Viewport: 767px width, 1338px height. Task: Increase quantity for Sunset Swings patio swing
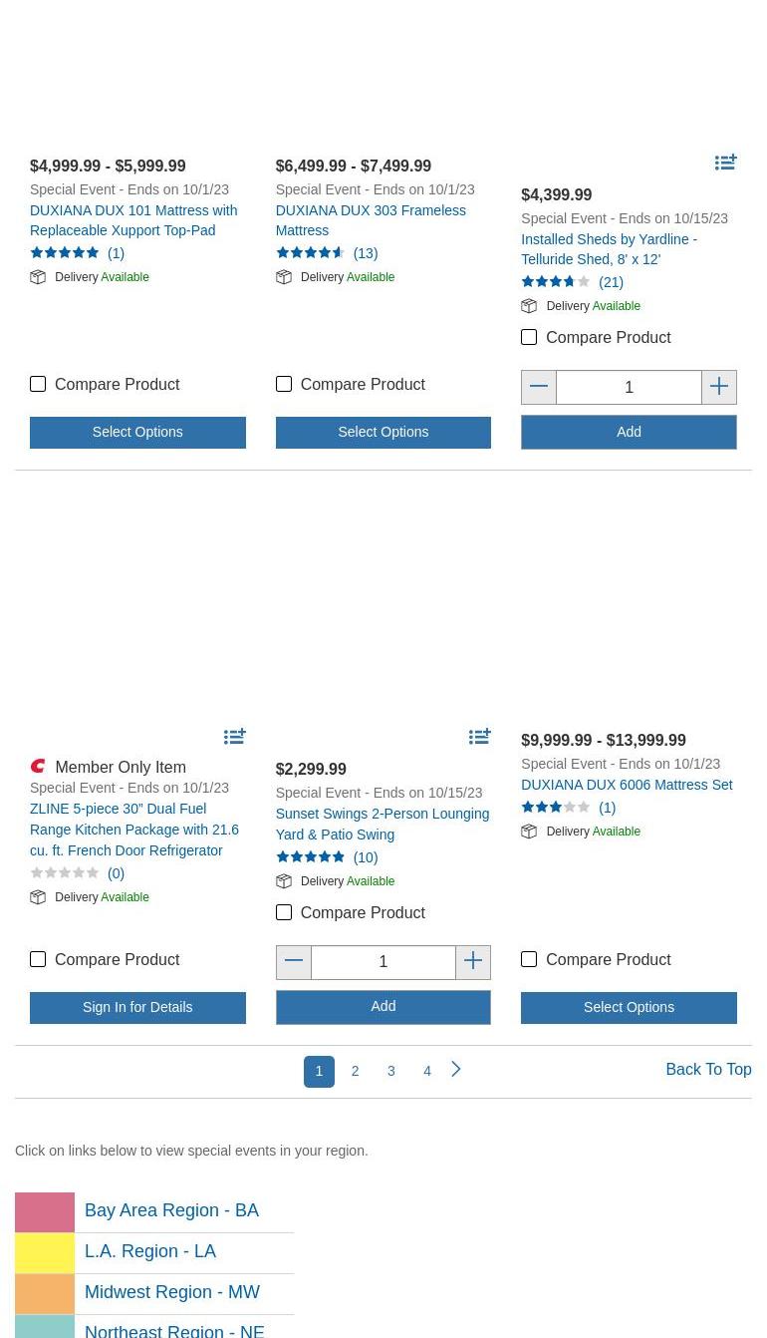473,962
